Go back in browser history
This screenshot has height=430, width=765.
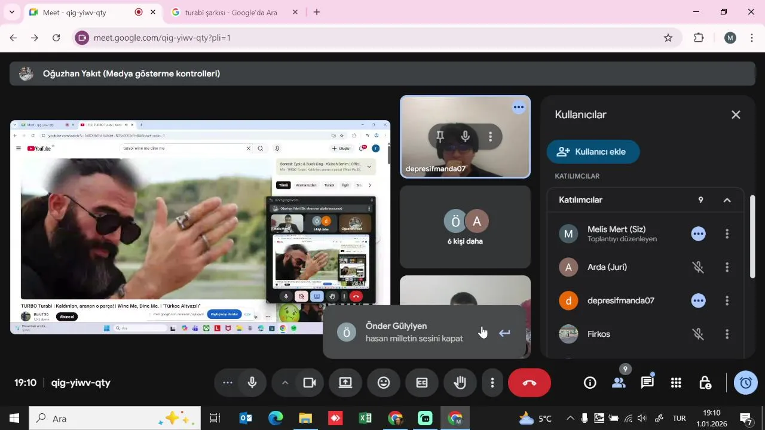coord(13,38)
